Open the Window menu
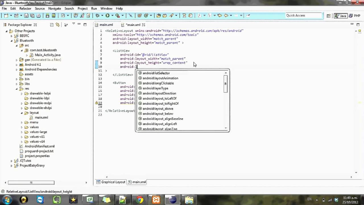Screen dimensions: 364x205 [106, 9]
